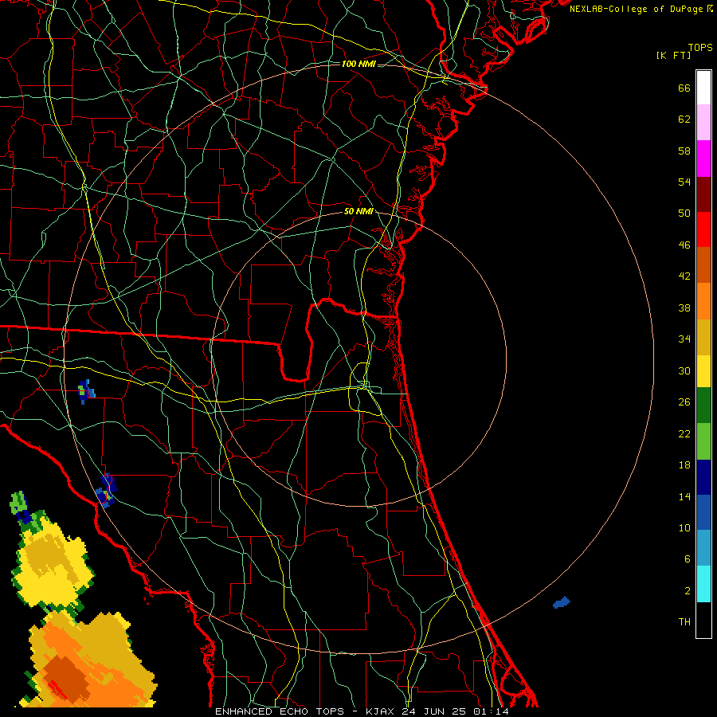
Task: Click the 22 legend label
Action: tap(684, 433)
